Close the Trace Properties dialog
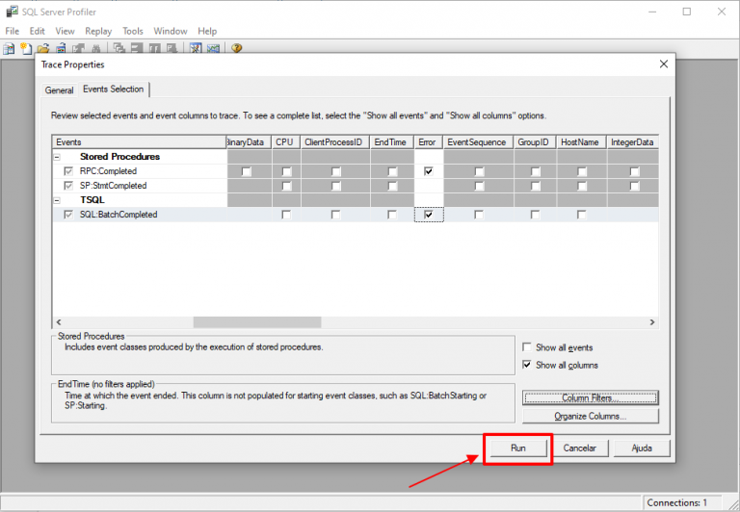The height and width of the screenshot is (512, 740). pyautogui.click(x=664, y=64)
